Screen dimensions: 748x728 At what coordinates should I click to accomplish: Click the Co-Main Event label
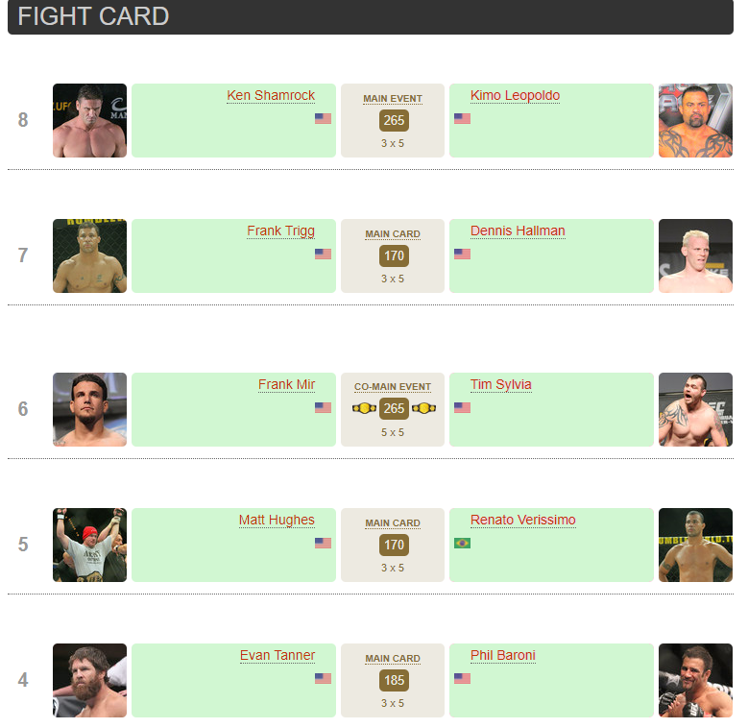click(393, 387)
